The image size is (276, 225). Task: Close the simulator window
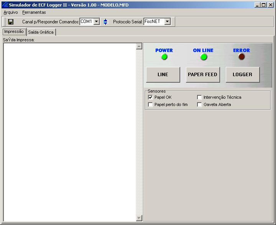coord(271,5)
